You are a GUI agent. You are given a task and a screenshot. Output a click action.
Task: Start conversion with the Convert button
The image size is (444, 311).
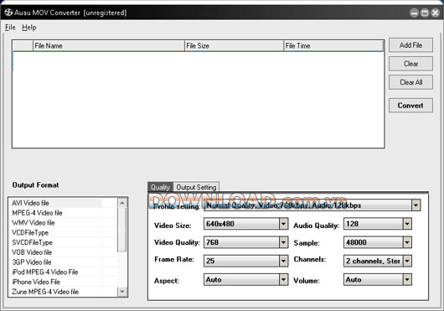click(410, 106)
